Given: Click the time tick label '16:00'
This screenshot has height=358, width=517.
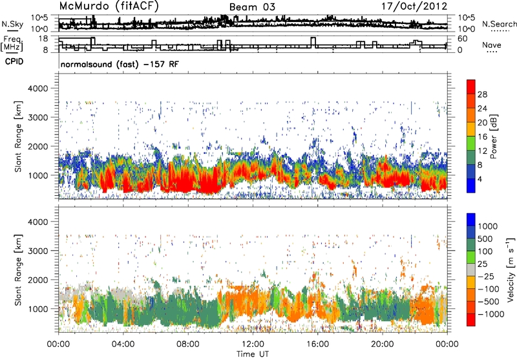Looking at the screenshot, I should (317, 344).
